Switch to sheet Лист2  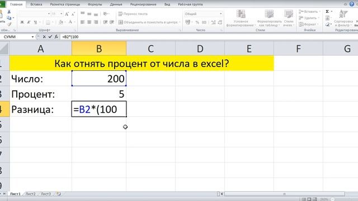click(x=30, y=194)
